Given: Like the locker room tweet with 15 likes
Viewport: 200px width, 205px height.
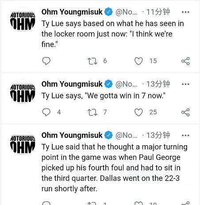Looking at the screenshot, I should tap(138, 61).
